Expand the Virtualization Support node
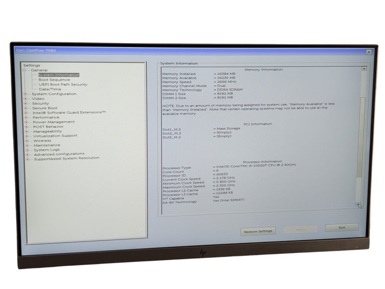This screenshot has width=385, height=289. tap(27, 136)
